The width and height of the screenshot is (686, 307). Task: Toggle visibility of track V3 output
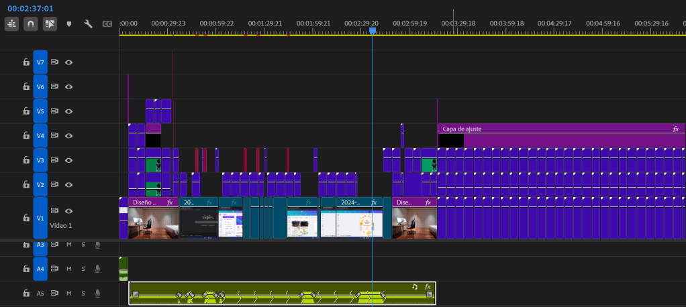click(x=68, y=160)
